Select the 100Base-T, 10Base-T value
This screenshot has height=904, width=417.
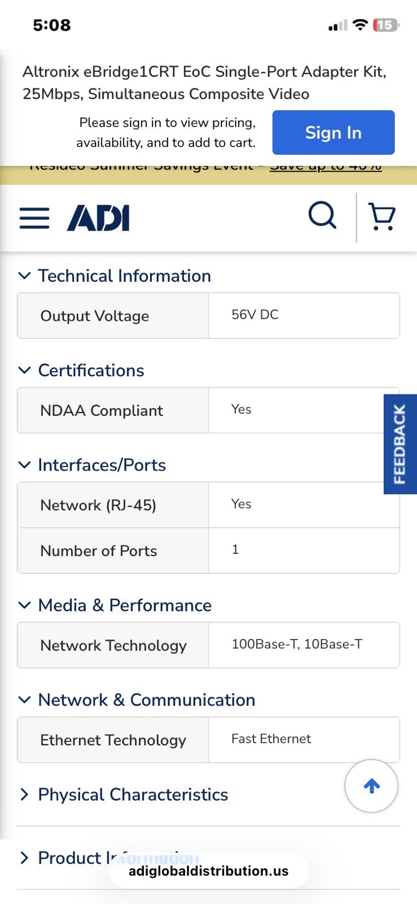(x=297, y=644)
